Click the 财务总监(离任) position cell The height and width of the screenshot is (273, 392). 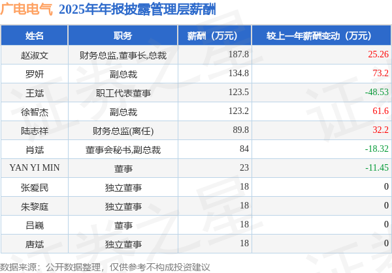point(123,131)
